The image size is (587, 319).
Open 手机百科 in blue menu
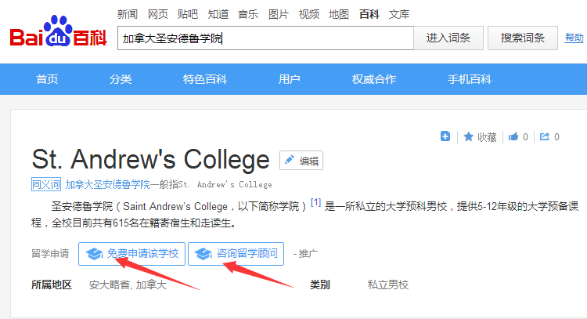pos(470,79)
